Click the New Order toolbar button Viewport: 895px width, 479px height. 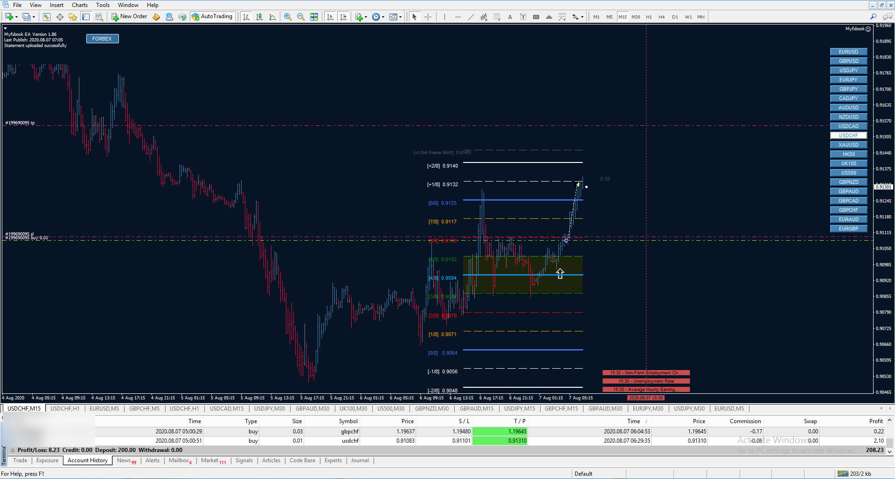tap(129, 17)
